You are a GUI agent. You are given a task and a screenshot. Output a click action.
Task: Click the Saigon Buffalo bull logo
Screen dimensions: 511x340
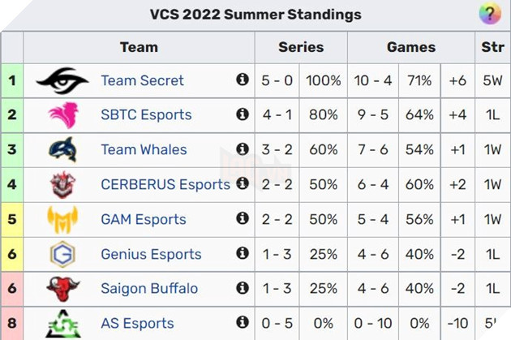click(x=62, y=289)
